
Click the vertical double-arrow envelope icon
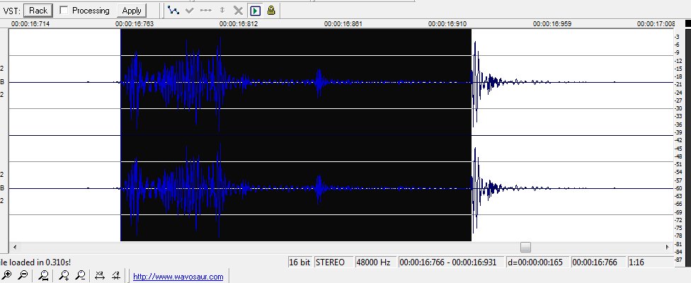click(222, 10)
